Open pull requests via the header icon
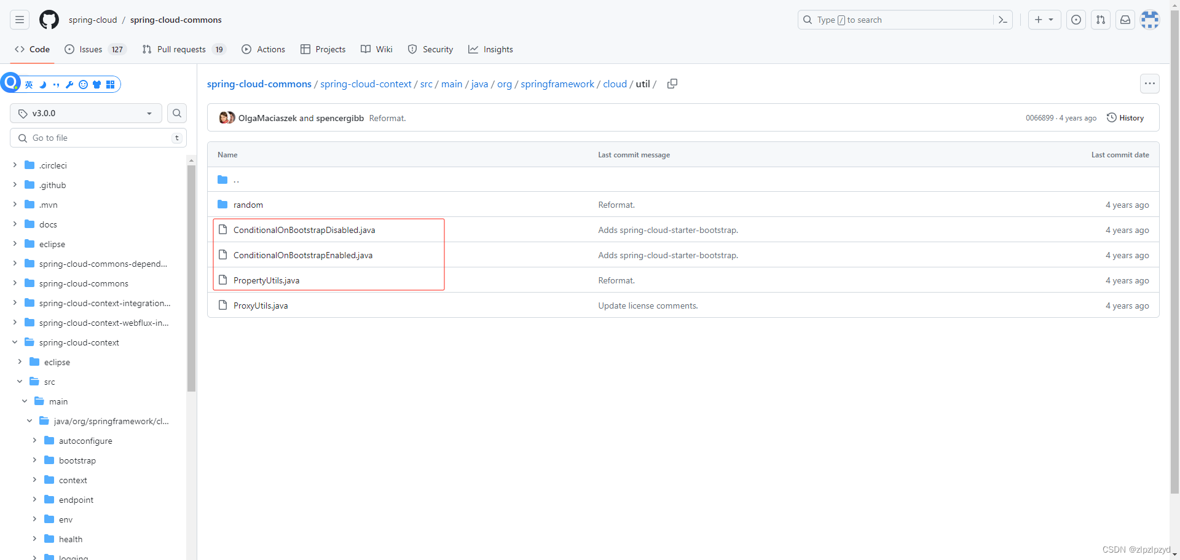The width and height of the screenshot is (1180, 560). [1101, 19]
